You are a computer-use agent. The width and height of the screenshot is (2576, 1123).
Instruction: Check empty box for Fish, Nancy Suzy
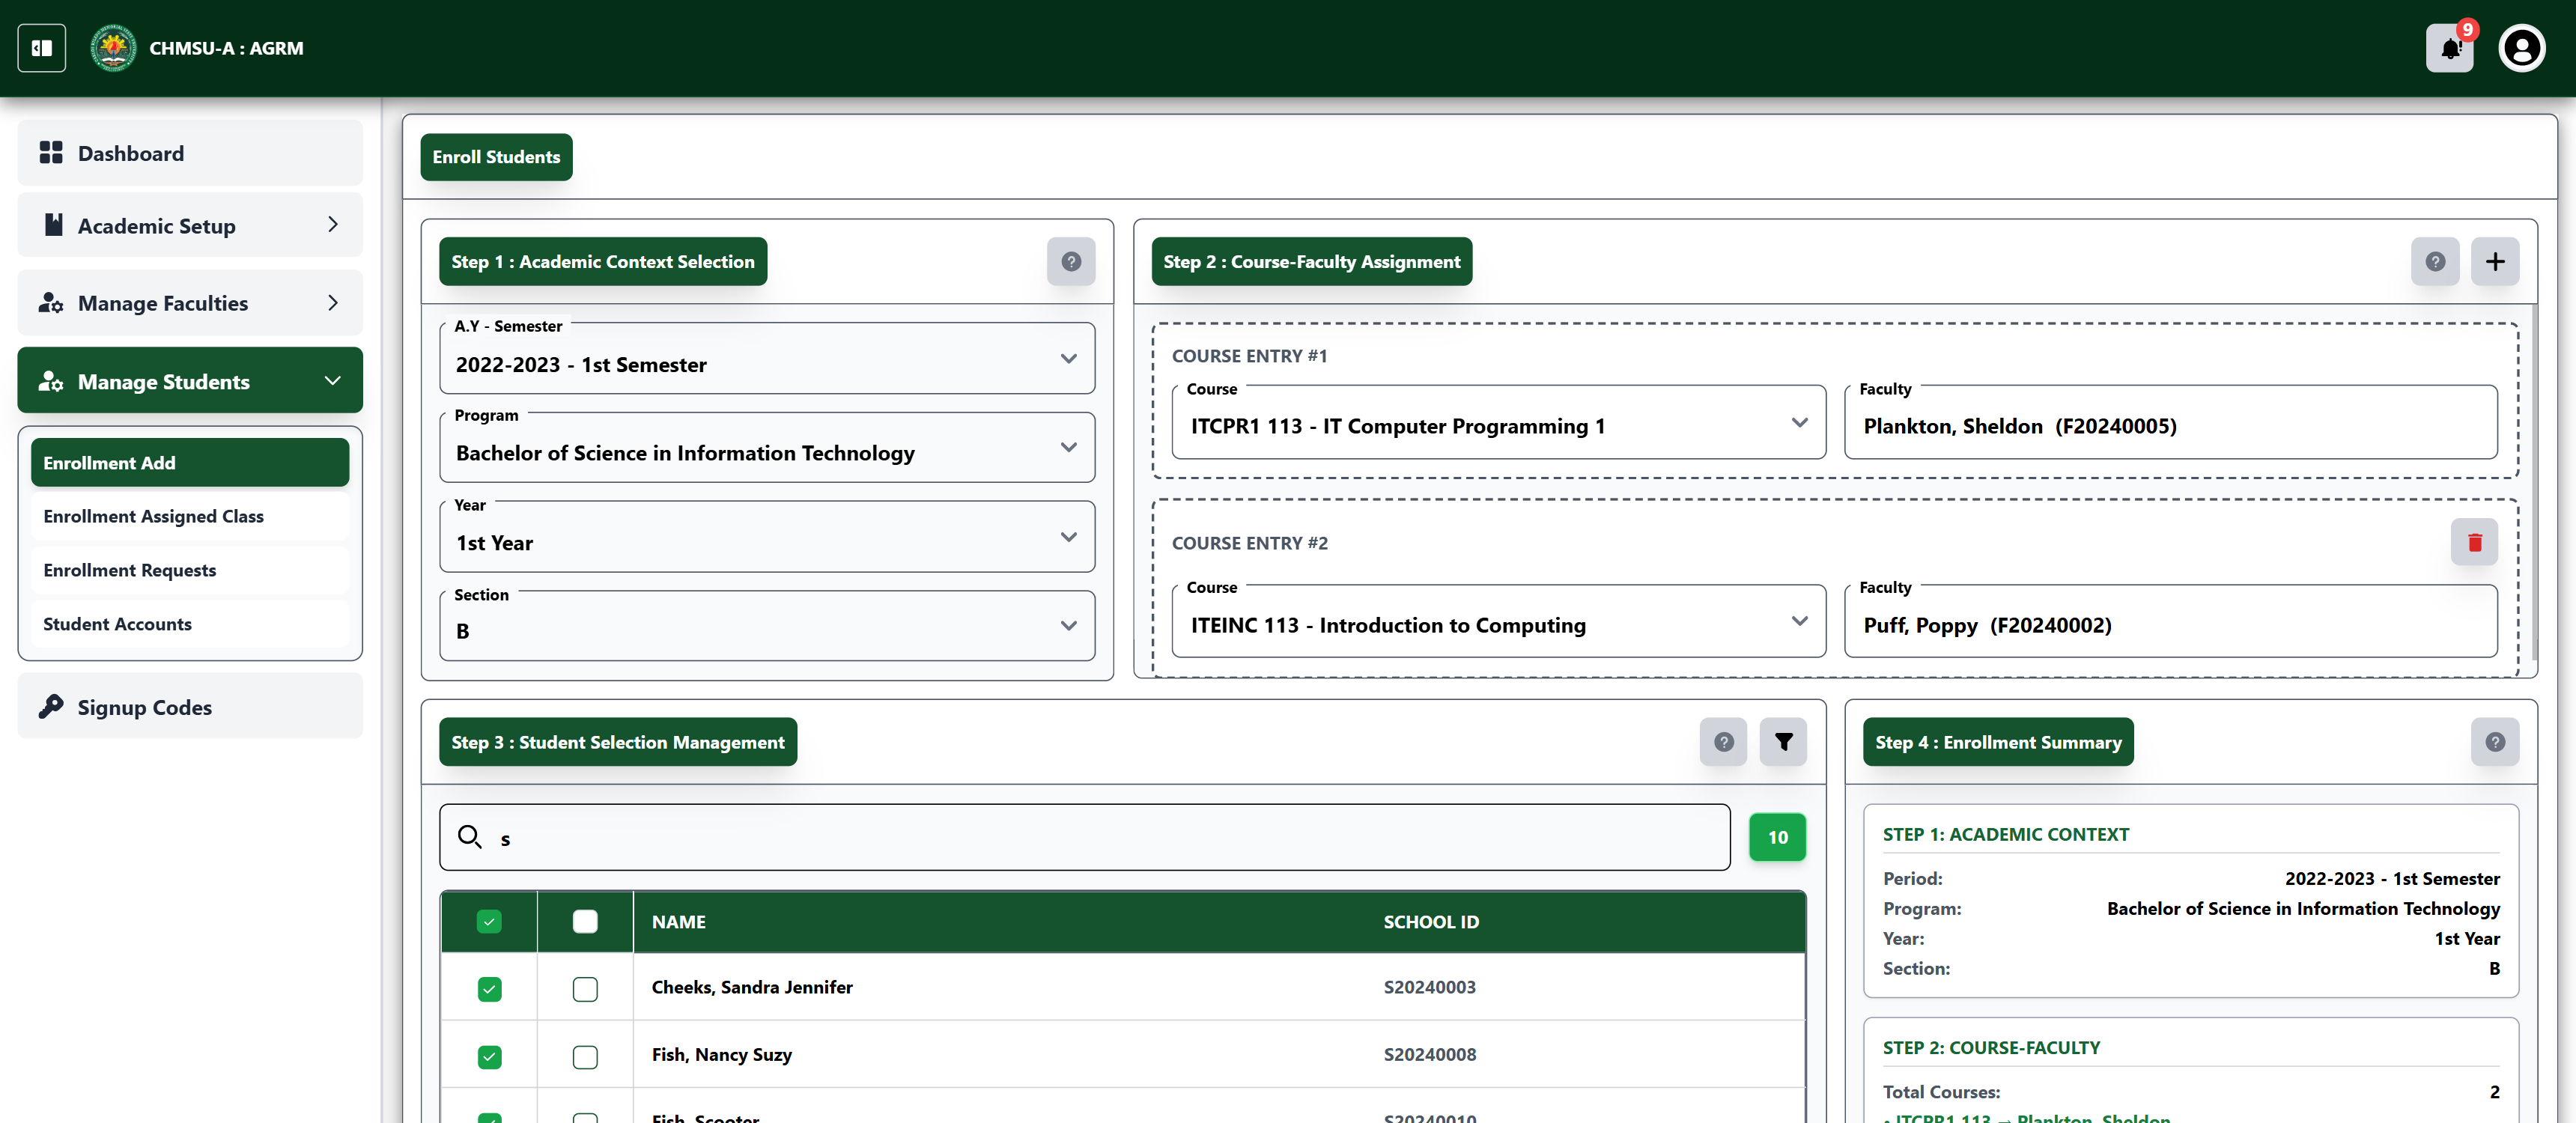tap(585, 1057)
